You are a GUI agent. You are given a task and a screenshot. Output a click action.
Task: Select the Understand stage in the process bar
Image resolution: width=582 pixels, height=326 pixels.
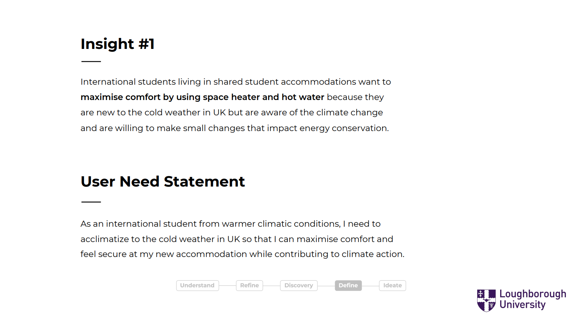tap(197, 285)
